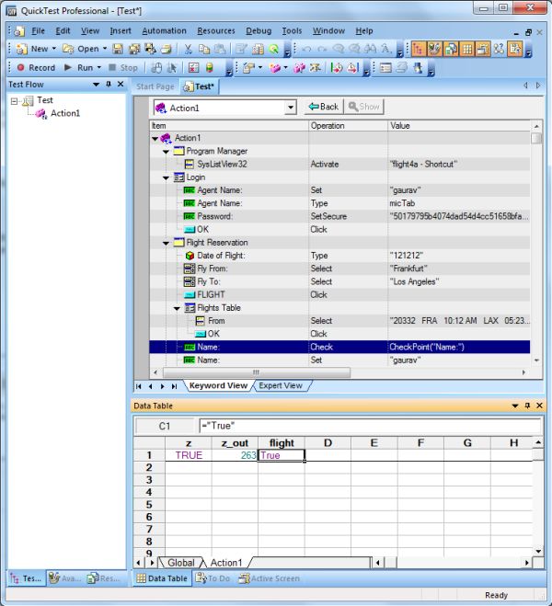Click the Find binoculars icon
552x606 pixels.
370,49
